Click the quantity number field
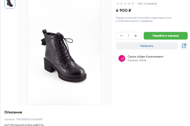 tap(128, 36)
